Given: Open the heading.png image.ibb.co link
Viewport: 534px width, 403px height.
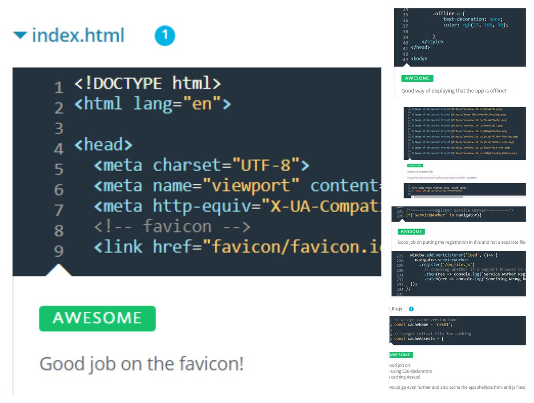Looking at the screenshot, I should (478, 114).
